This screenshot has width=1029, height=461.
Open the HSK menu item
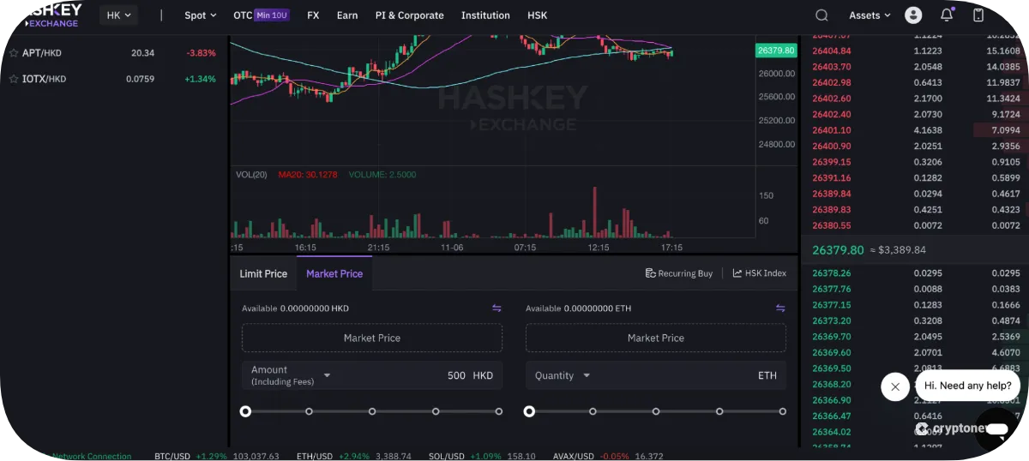point(538,15)
